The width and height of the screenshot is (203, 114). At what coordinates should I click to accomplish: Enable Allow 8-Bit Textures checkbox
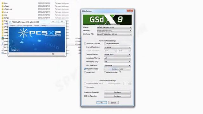[85, 44]
